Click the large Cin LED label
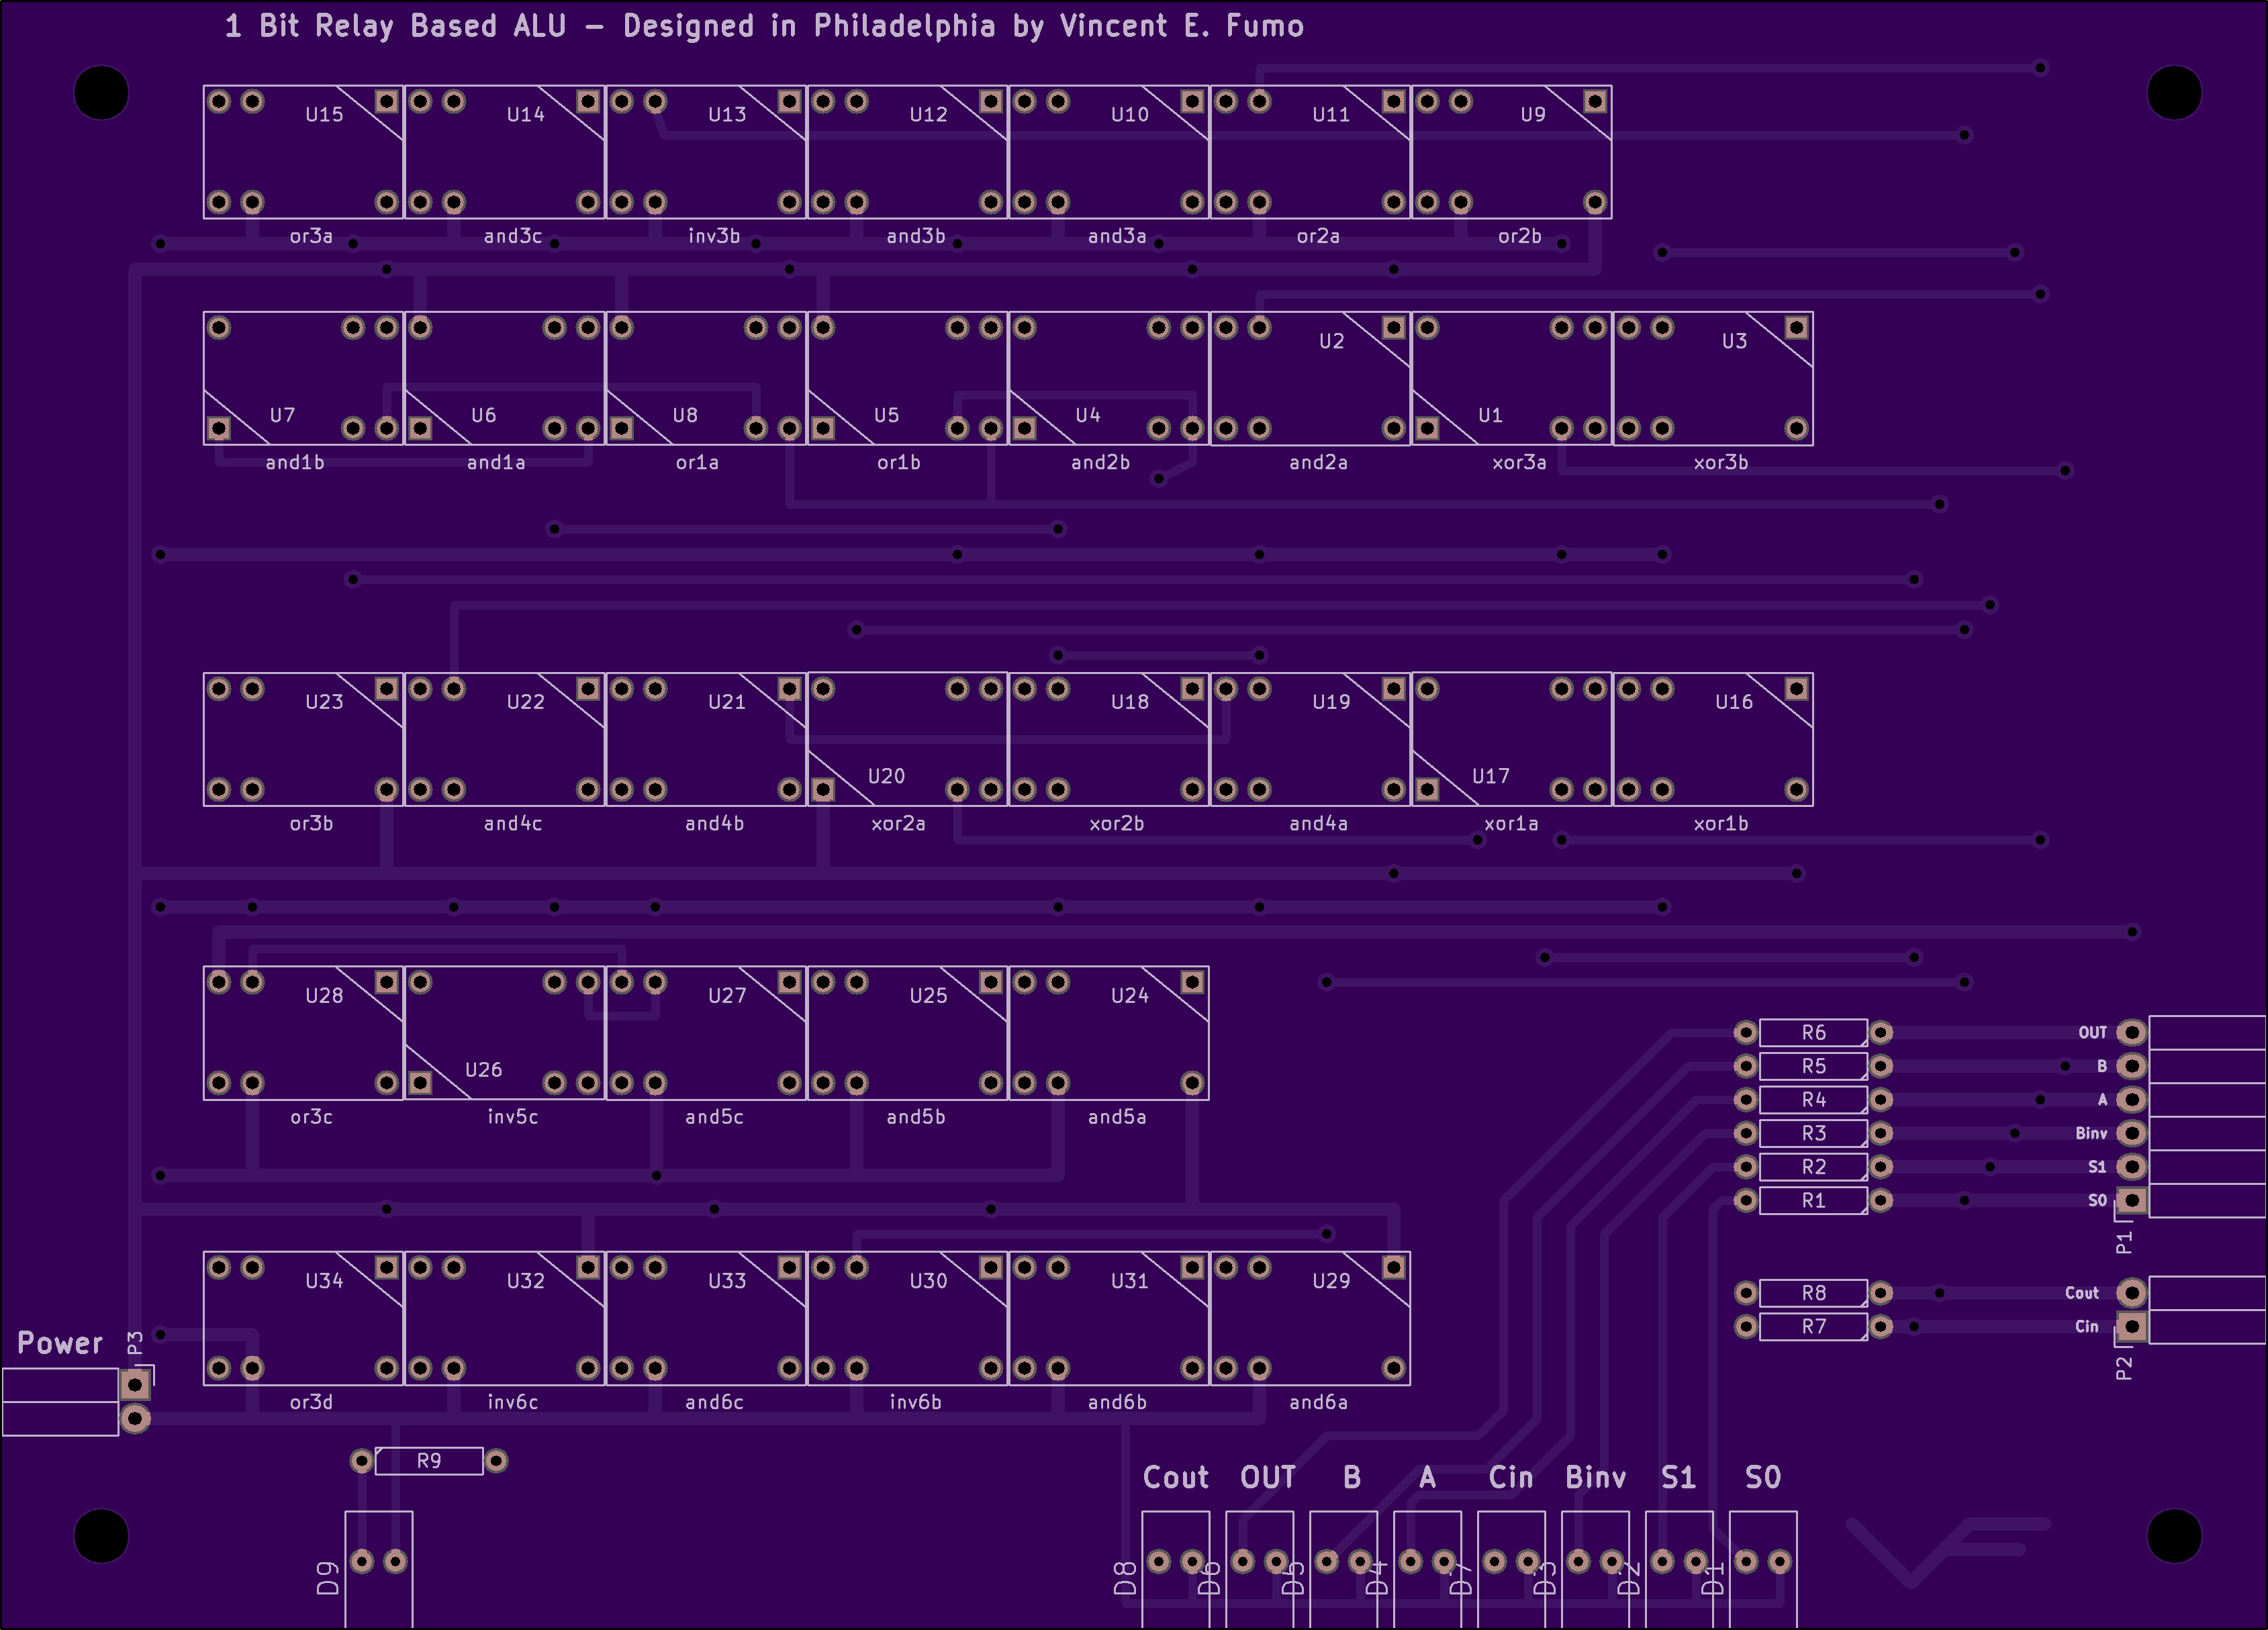This screenshot has height=1630, width=2268. 1511,1478
